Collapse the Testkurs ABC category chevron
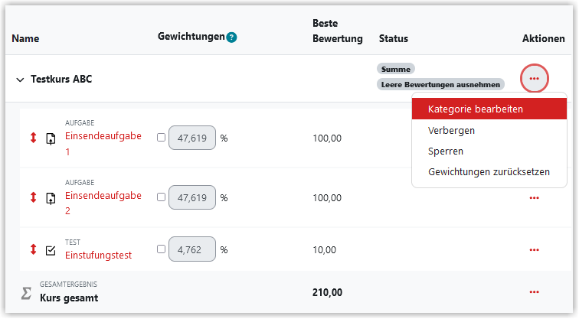This screenshot has height=319, width=579. [21, 80]
